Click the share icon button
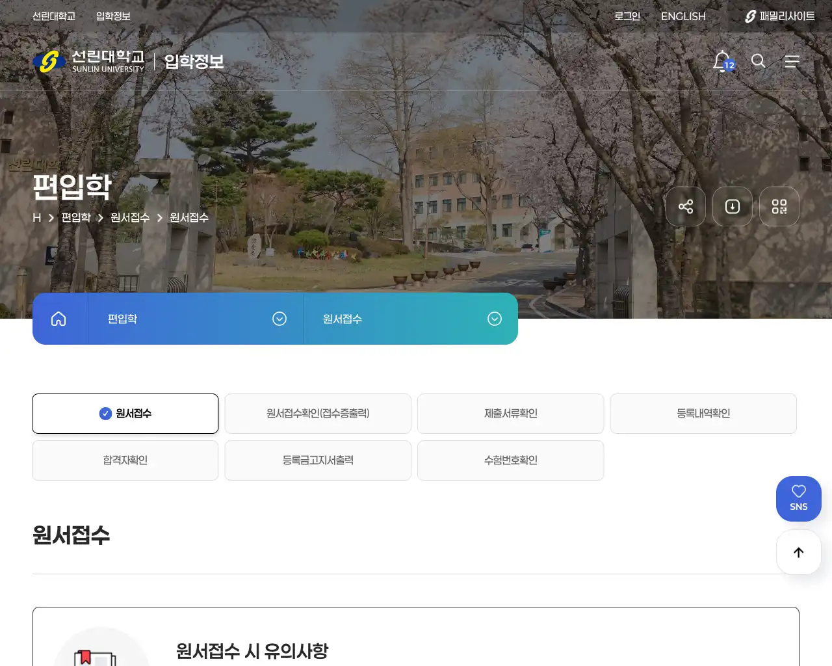The height and width of the screenshot is (666, 832). click(x=686, y=207)
